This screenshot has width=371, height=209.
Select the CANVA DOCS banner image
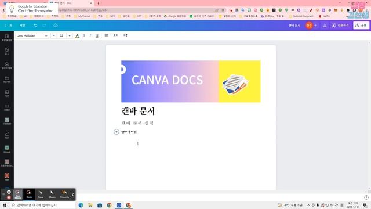click(191, 81)
